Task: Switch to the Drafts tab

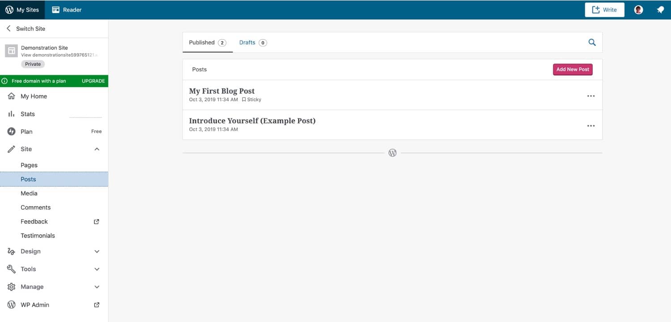Action: pos(247,42)
